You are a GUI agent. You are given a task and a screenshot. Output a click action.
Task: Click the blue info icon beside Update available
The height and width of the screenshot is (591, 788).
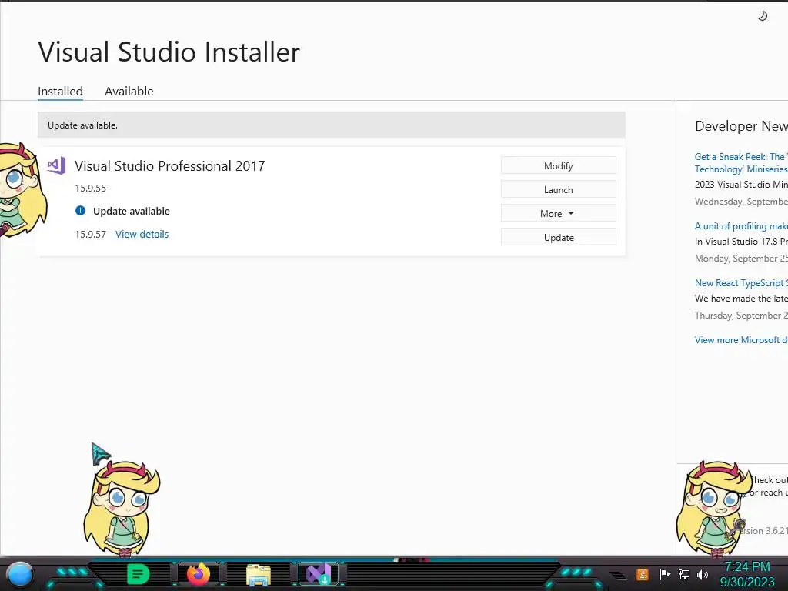(x=80, y=211)
